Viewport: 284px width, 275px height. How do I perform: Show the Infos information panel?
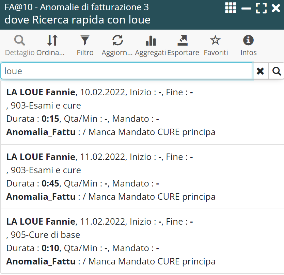click(248, 41)
